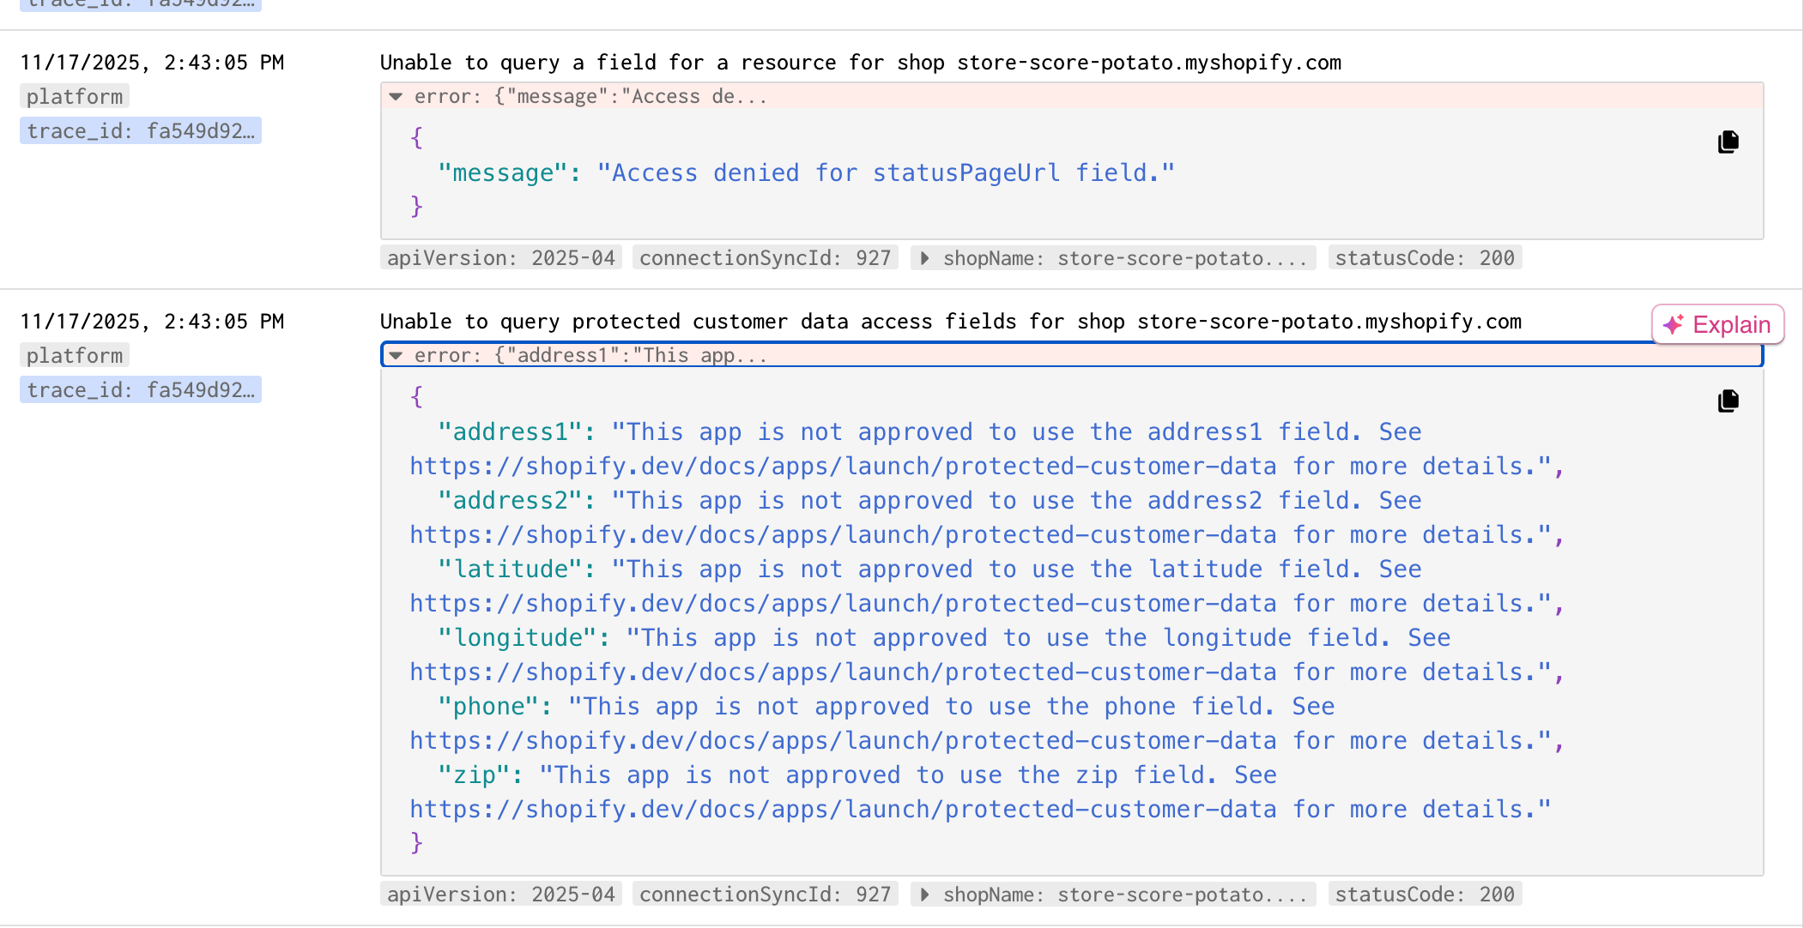Copy the protected customer data error JSON

coord(1728,401)
